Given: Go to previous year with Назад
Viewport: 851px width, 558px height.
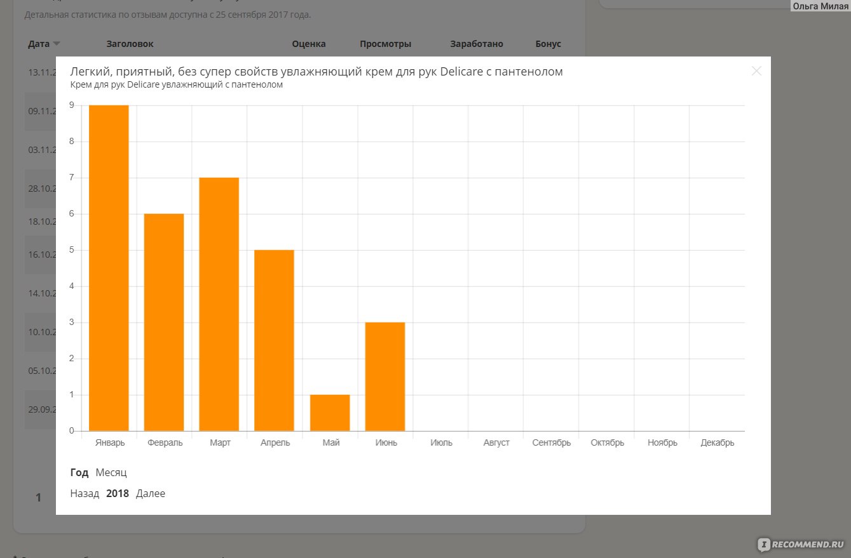Looking at the screenshot, I should pos(85,494).
